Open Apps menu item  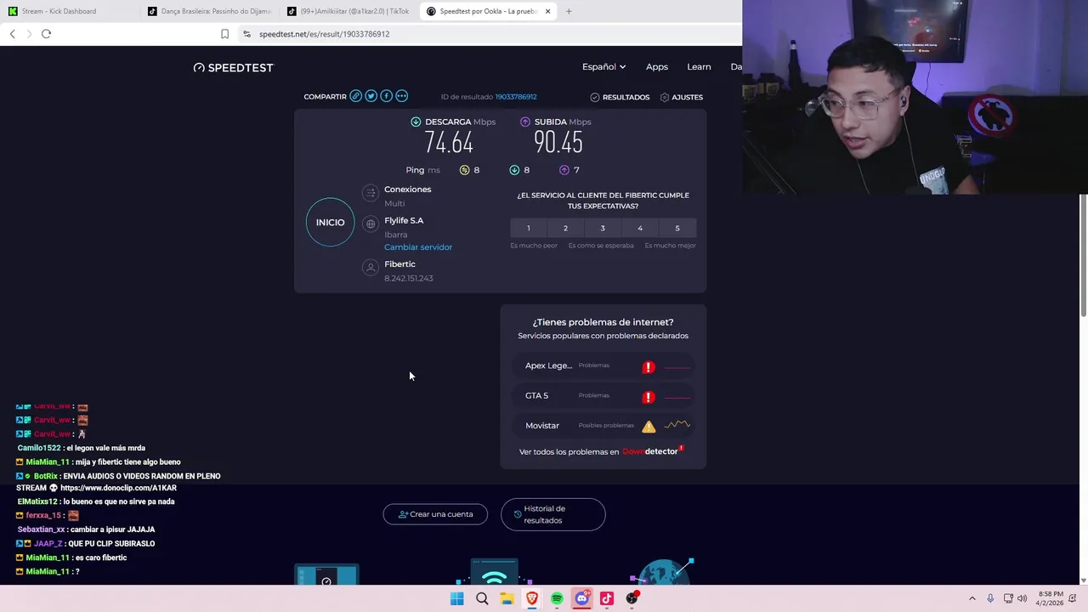[657, 66]
